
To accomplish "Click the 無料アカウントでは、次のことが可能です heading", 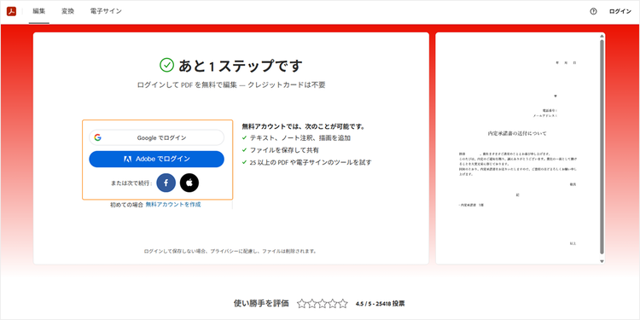I will pos(303,126).
